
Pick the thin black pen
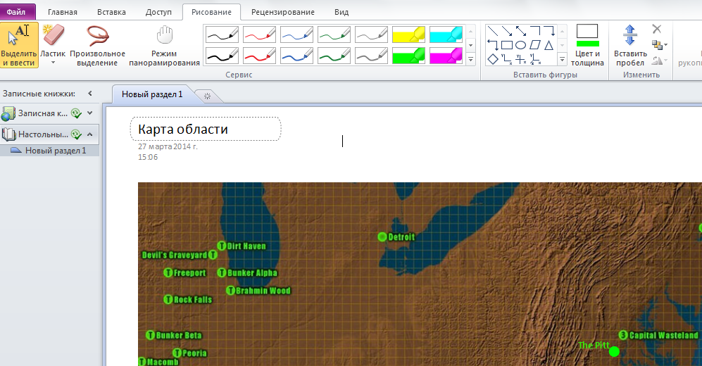pos(222,34)
